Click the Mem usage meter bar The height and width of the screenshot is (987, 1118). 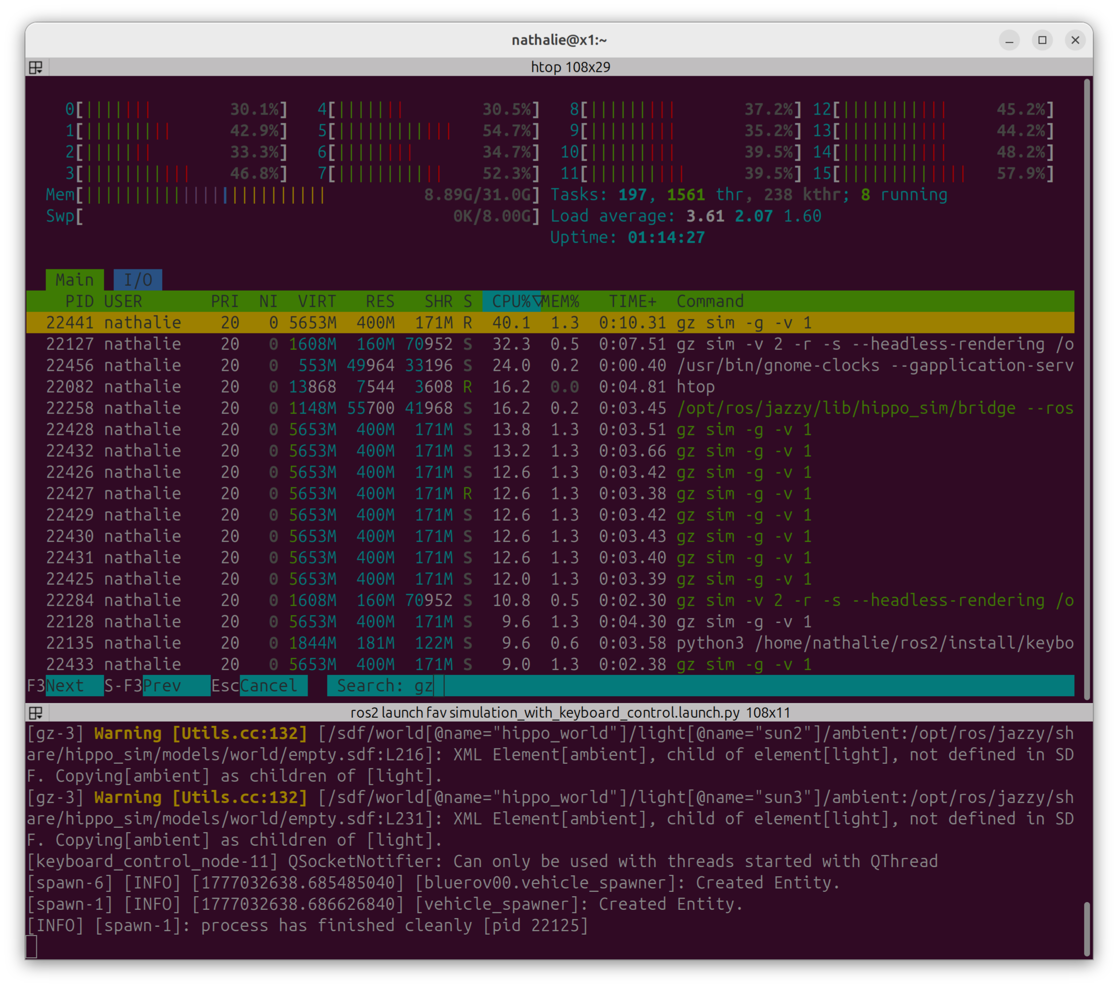(x=293, y=195)
